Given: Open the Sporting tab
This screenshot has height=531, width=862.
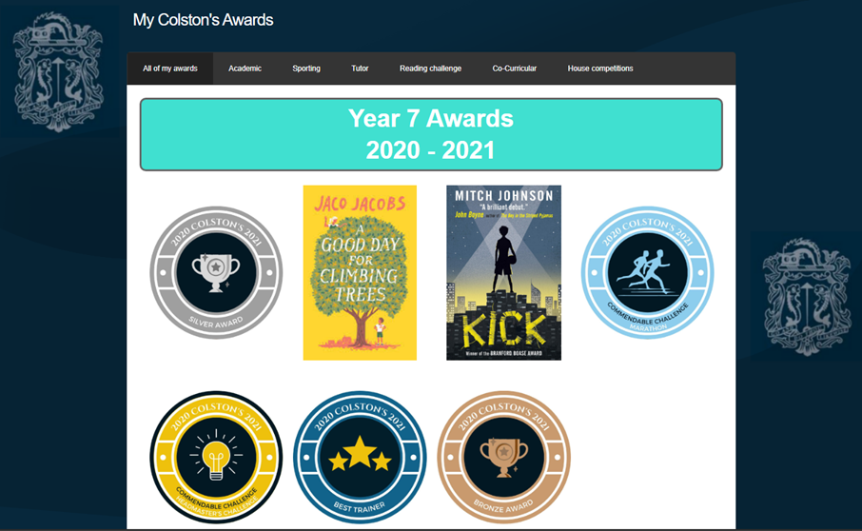Looking at the screenshot, I should (306, 69).
